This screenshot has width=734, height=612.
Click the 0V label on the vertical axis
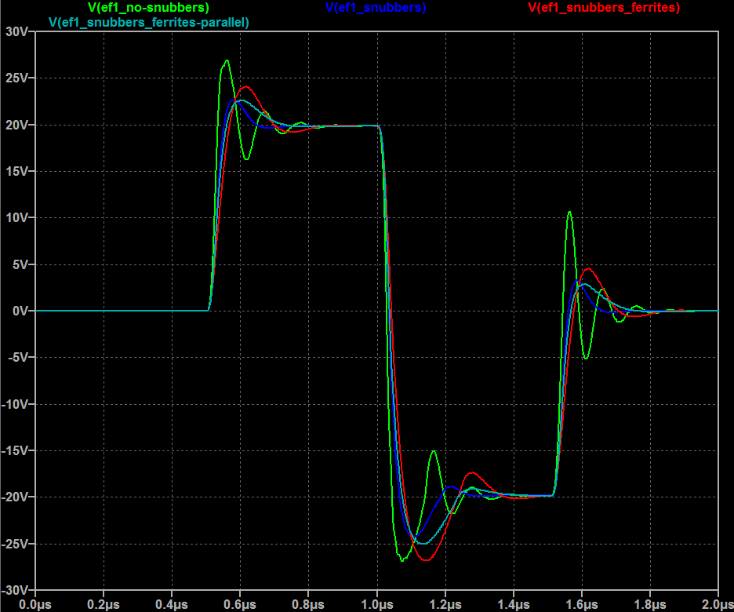(x=20, y=311)
